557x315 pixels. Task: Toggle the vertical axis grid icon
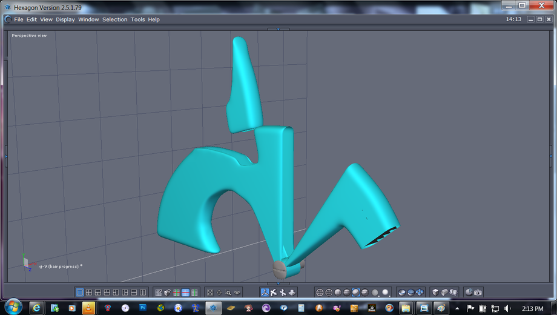pyautogui.click(x=195, y=292)
